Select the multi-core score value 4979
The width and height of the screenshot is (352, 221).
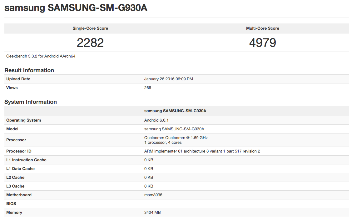click(262, 43)
